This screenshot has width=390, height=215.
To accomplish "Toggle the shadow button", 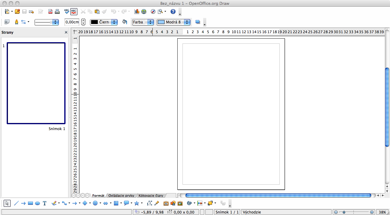I will coord(198,22).
